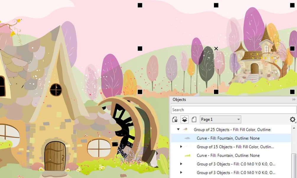297x178 pixels.
Task: Select the Group of 25 Objects row
Action: 231,130
